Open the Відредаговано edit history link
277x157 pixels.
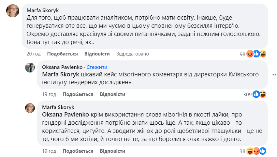132,54
